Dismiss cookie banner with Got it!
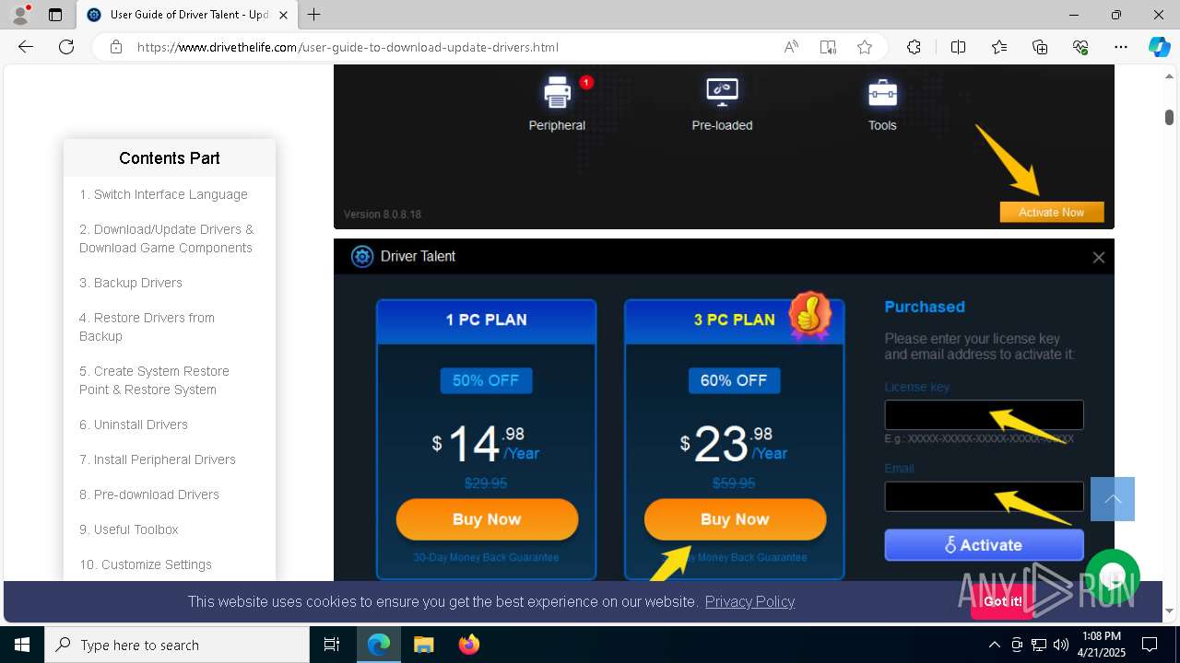The image size is (1180, 663). tap(1002, 601)
